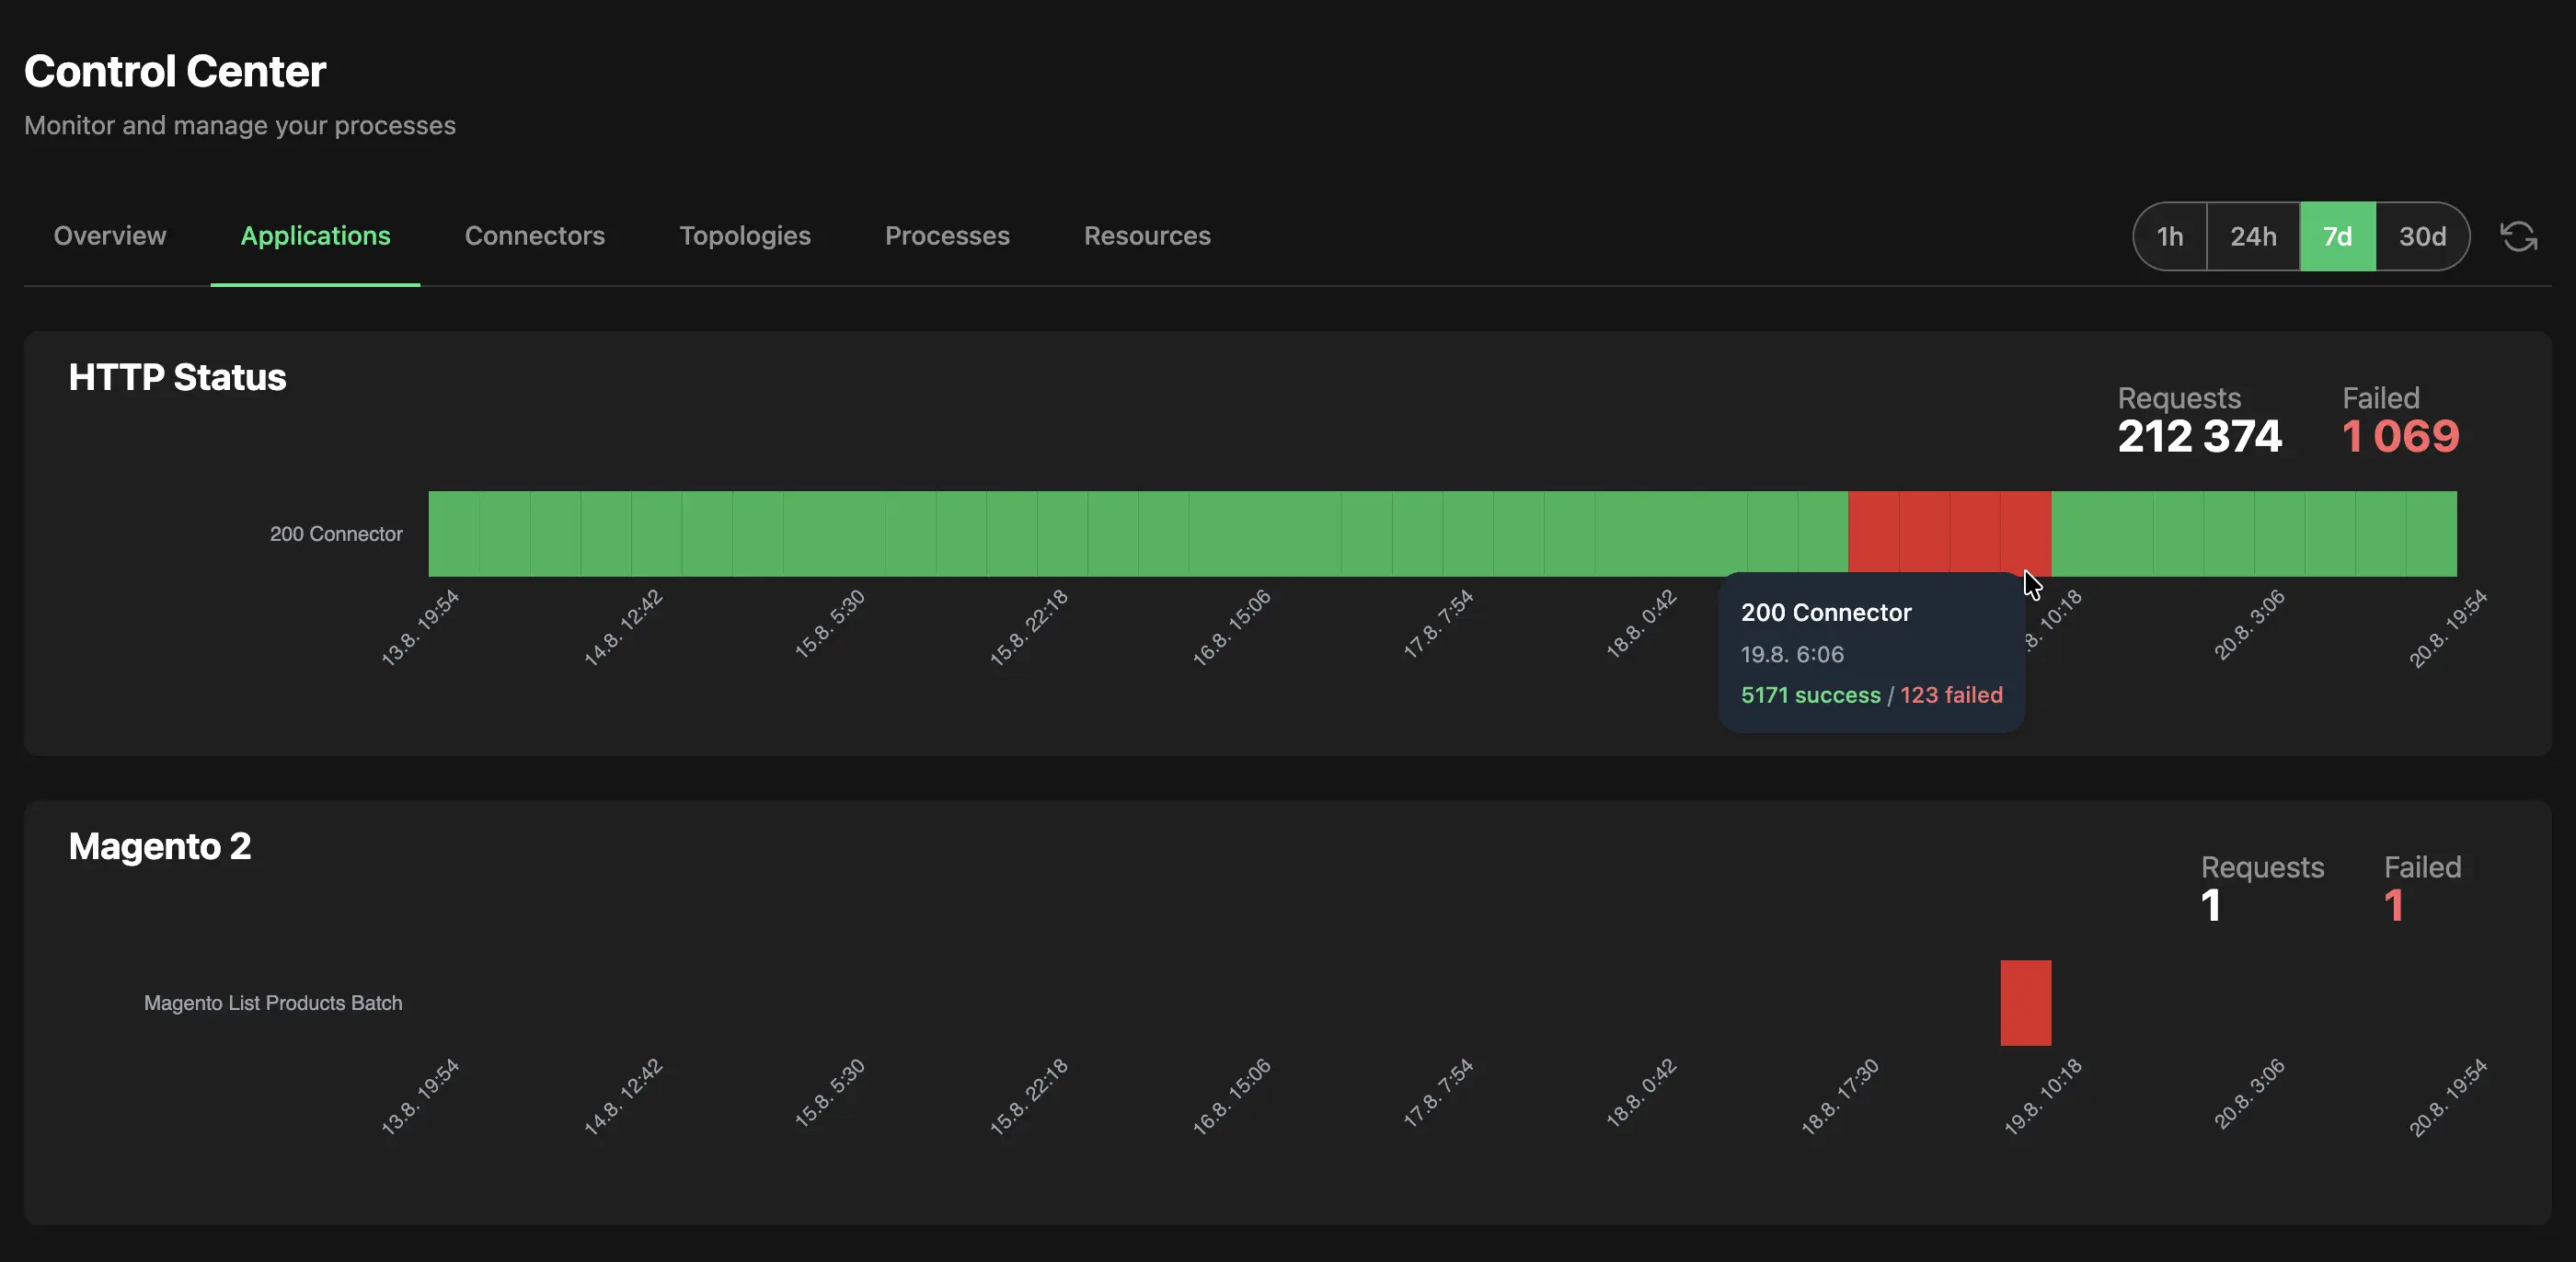Screen dimensions: 2576x1262
Task: Click the refresh data icon
Action: (x=2518, y=237)
